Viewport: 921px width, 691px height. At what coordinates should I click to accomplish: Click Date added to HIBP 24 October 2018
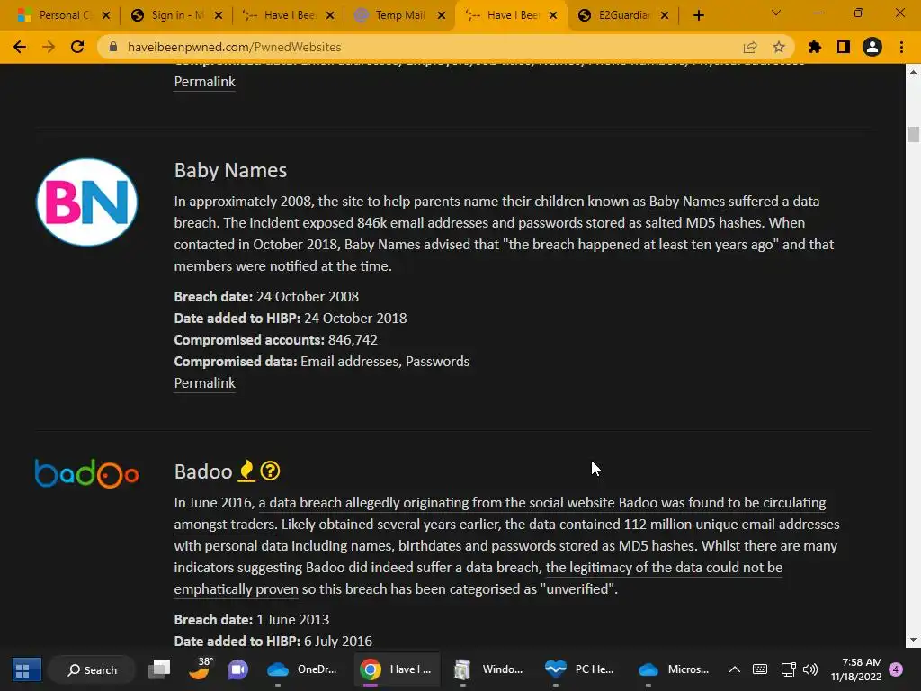(x=291, y=319)
